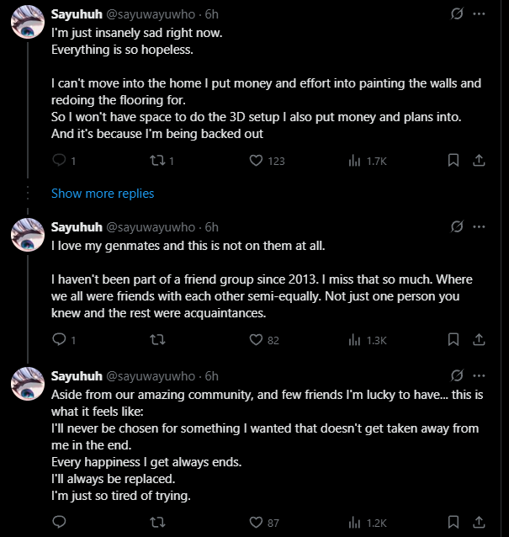The width and height of the screenshot is (509, 537).
Task: Like the tweet with 123 likes
Action: [x=257, y=161]
